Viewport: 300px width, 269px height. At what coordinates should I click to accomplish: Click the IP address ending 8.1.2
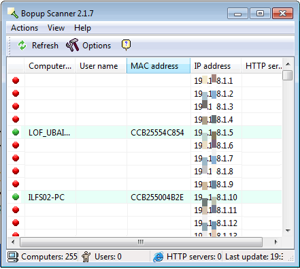(x=214, y=93)
